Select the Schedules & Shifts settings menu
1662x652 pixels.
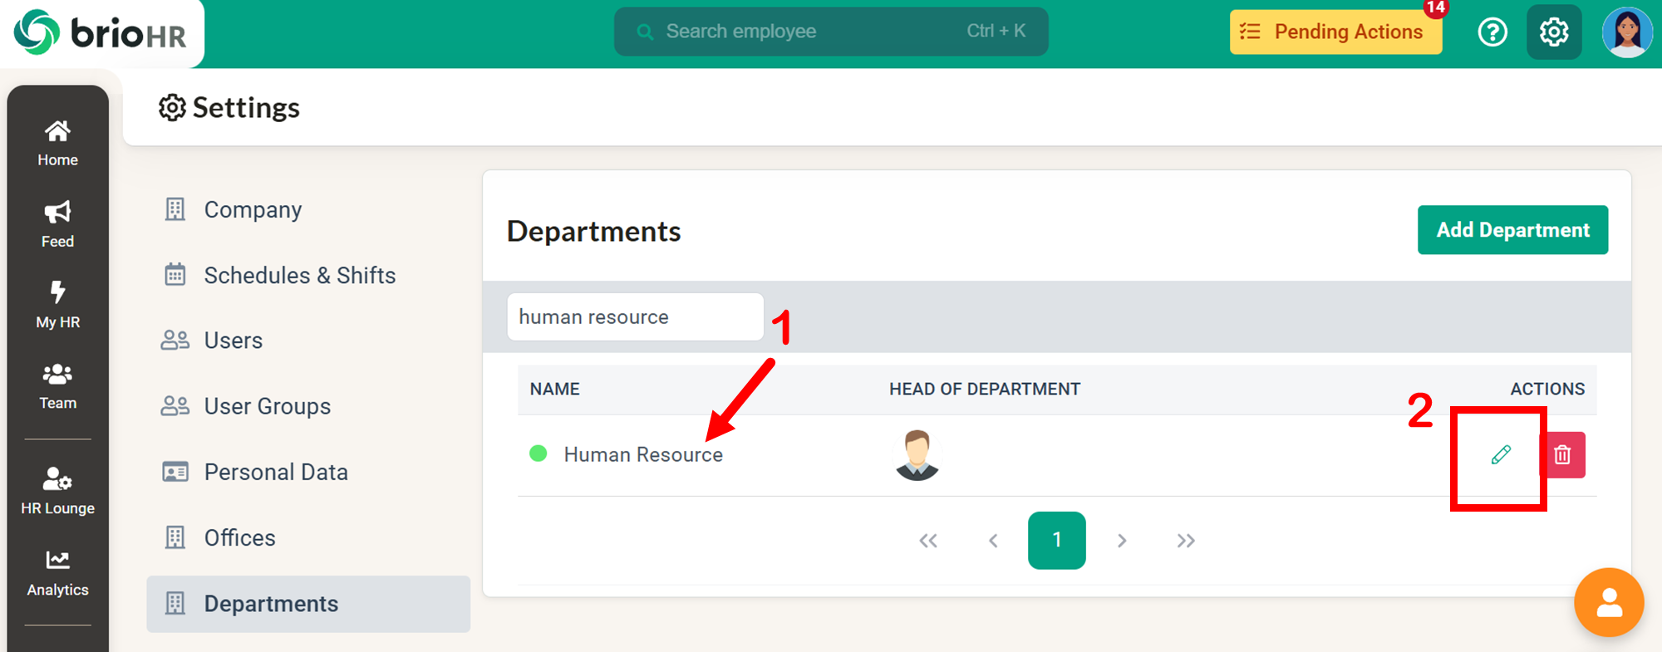coord(299,275)
